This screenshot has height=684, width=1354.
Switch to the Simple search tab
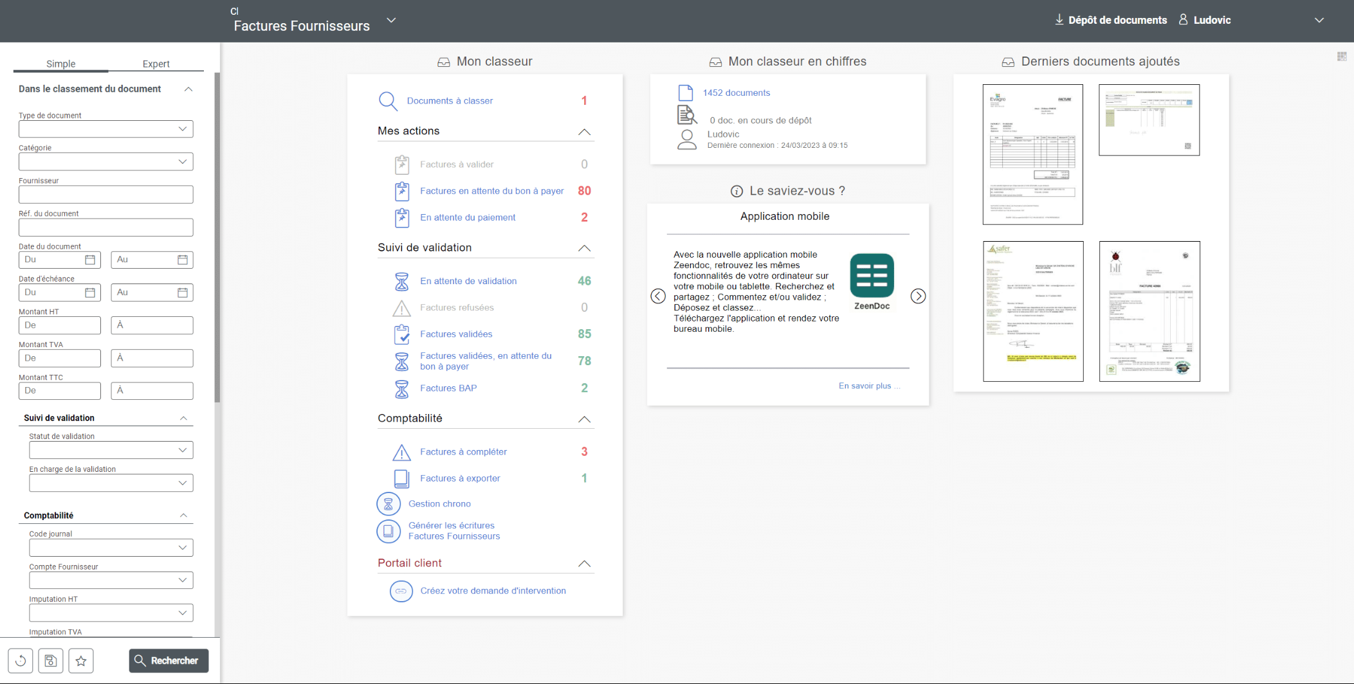[x=61, y=64]
